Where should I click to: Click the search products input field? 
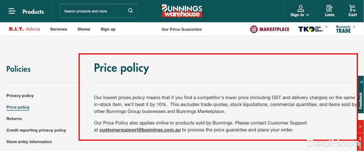(x=94, y=11)
